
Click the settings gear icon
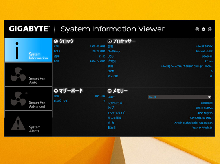point(203,29)
